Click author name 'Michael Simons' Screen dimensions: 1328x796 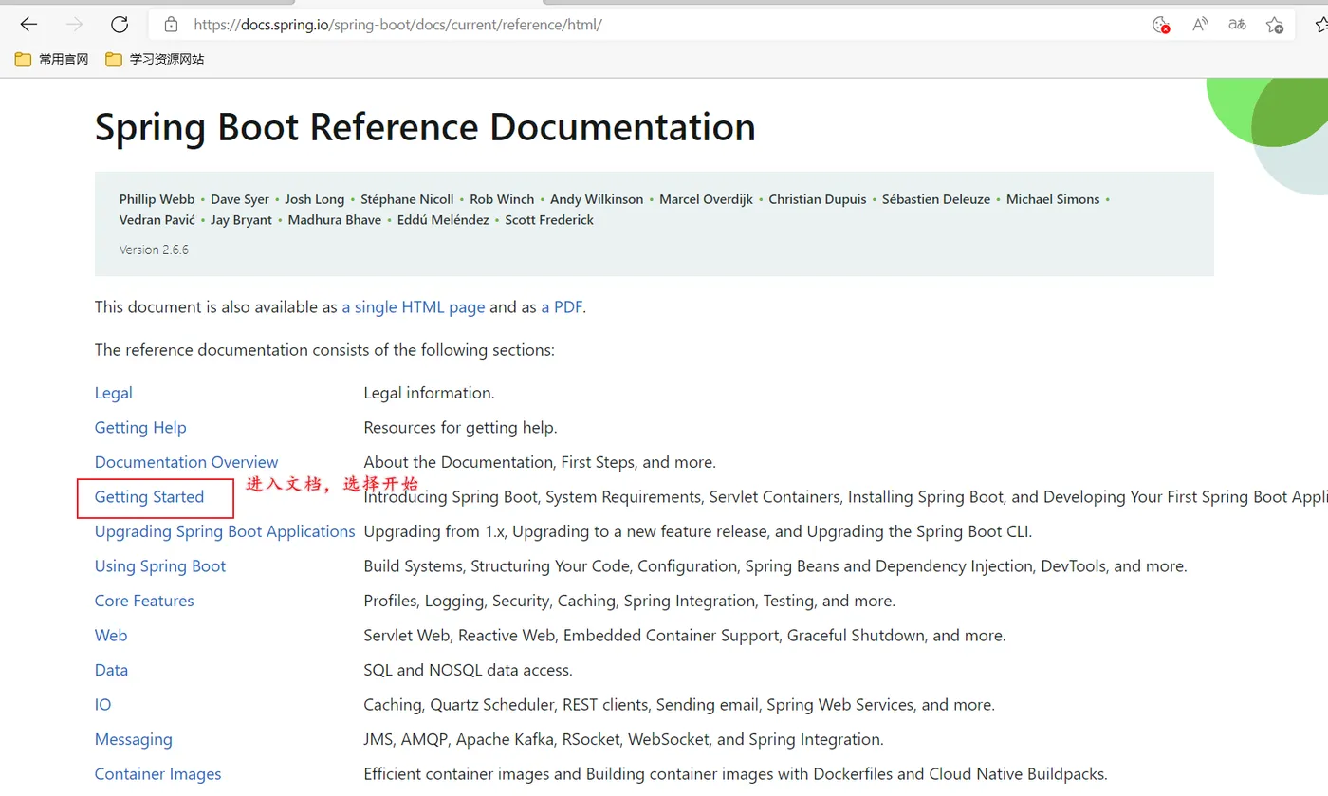(x=1053, y=199)
